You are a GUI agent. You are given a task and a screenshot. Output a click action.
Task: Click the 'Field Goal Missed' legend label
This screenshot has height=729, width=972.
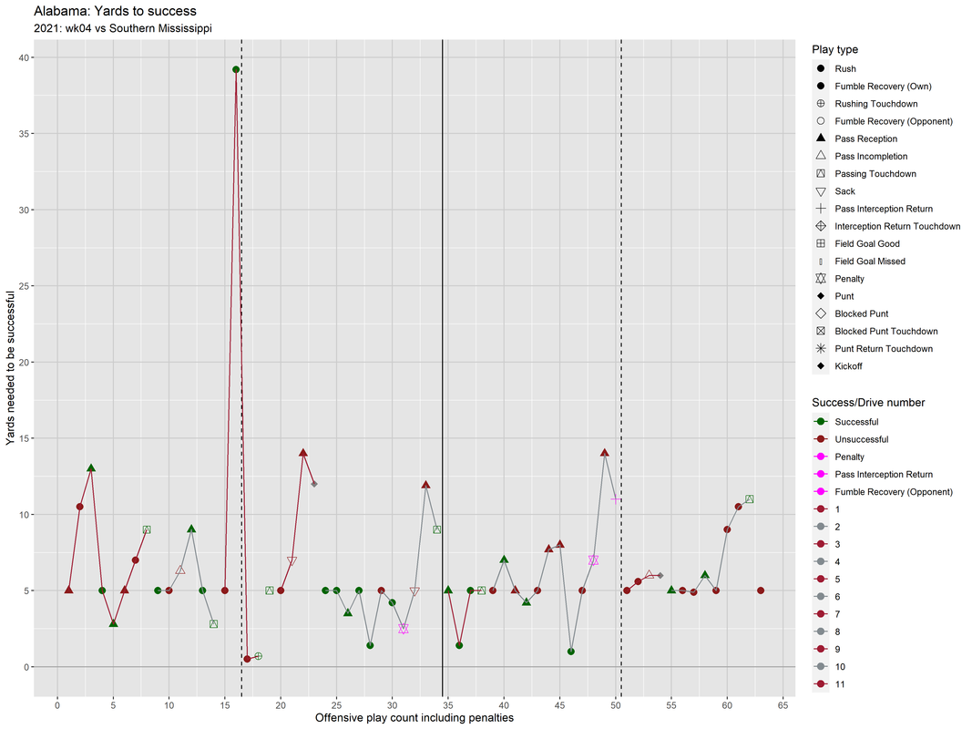[870, 262]
